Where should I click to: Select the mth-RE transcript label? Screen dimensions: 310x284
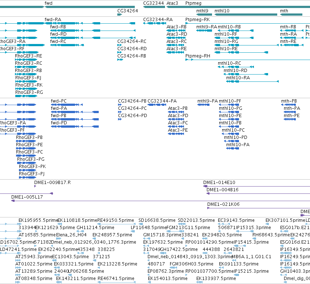pyautogui.click(x=288, y=41)
